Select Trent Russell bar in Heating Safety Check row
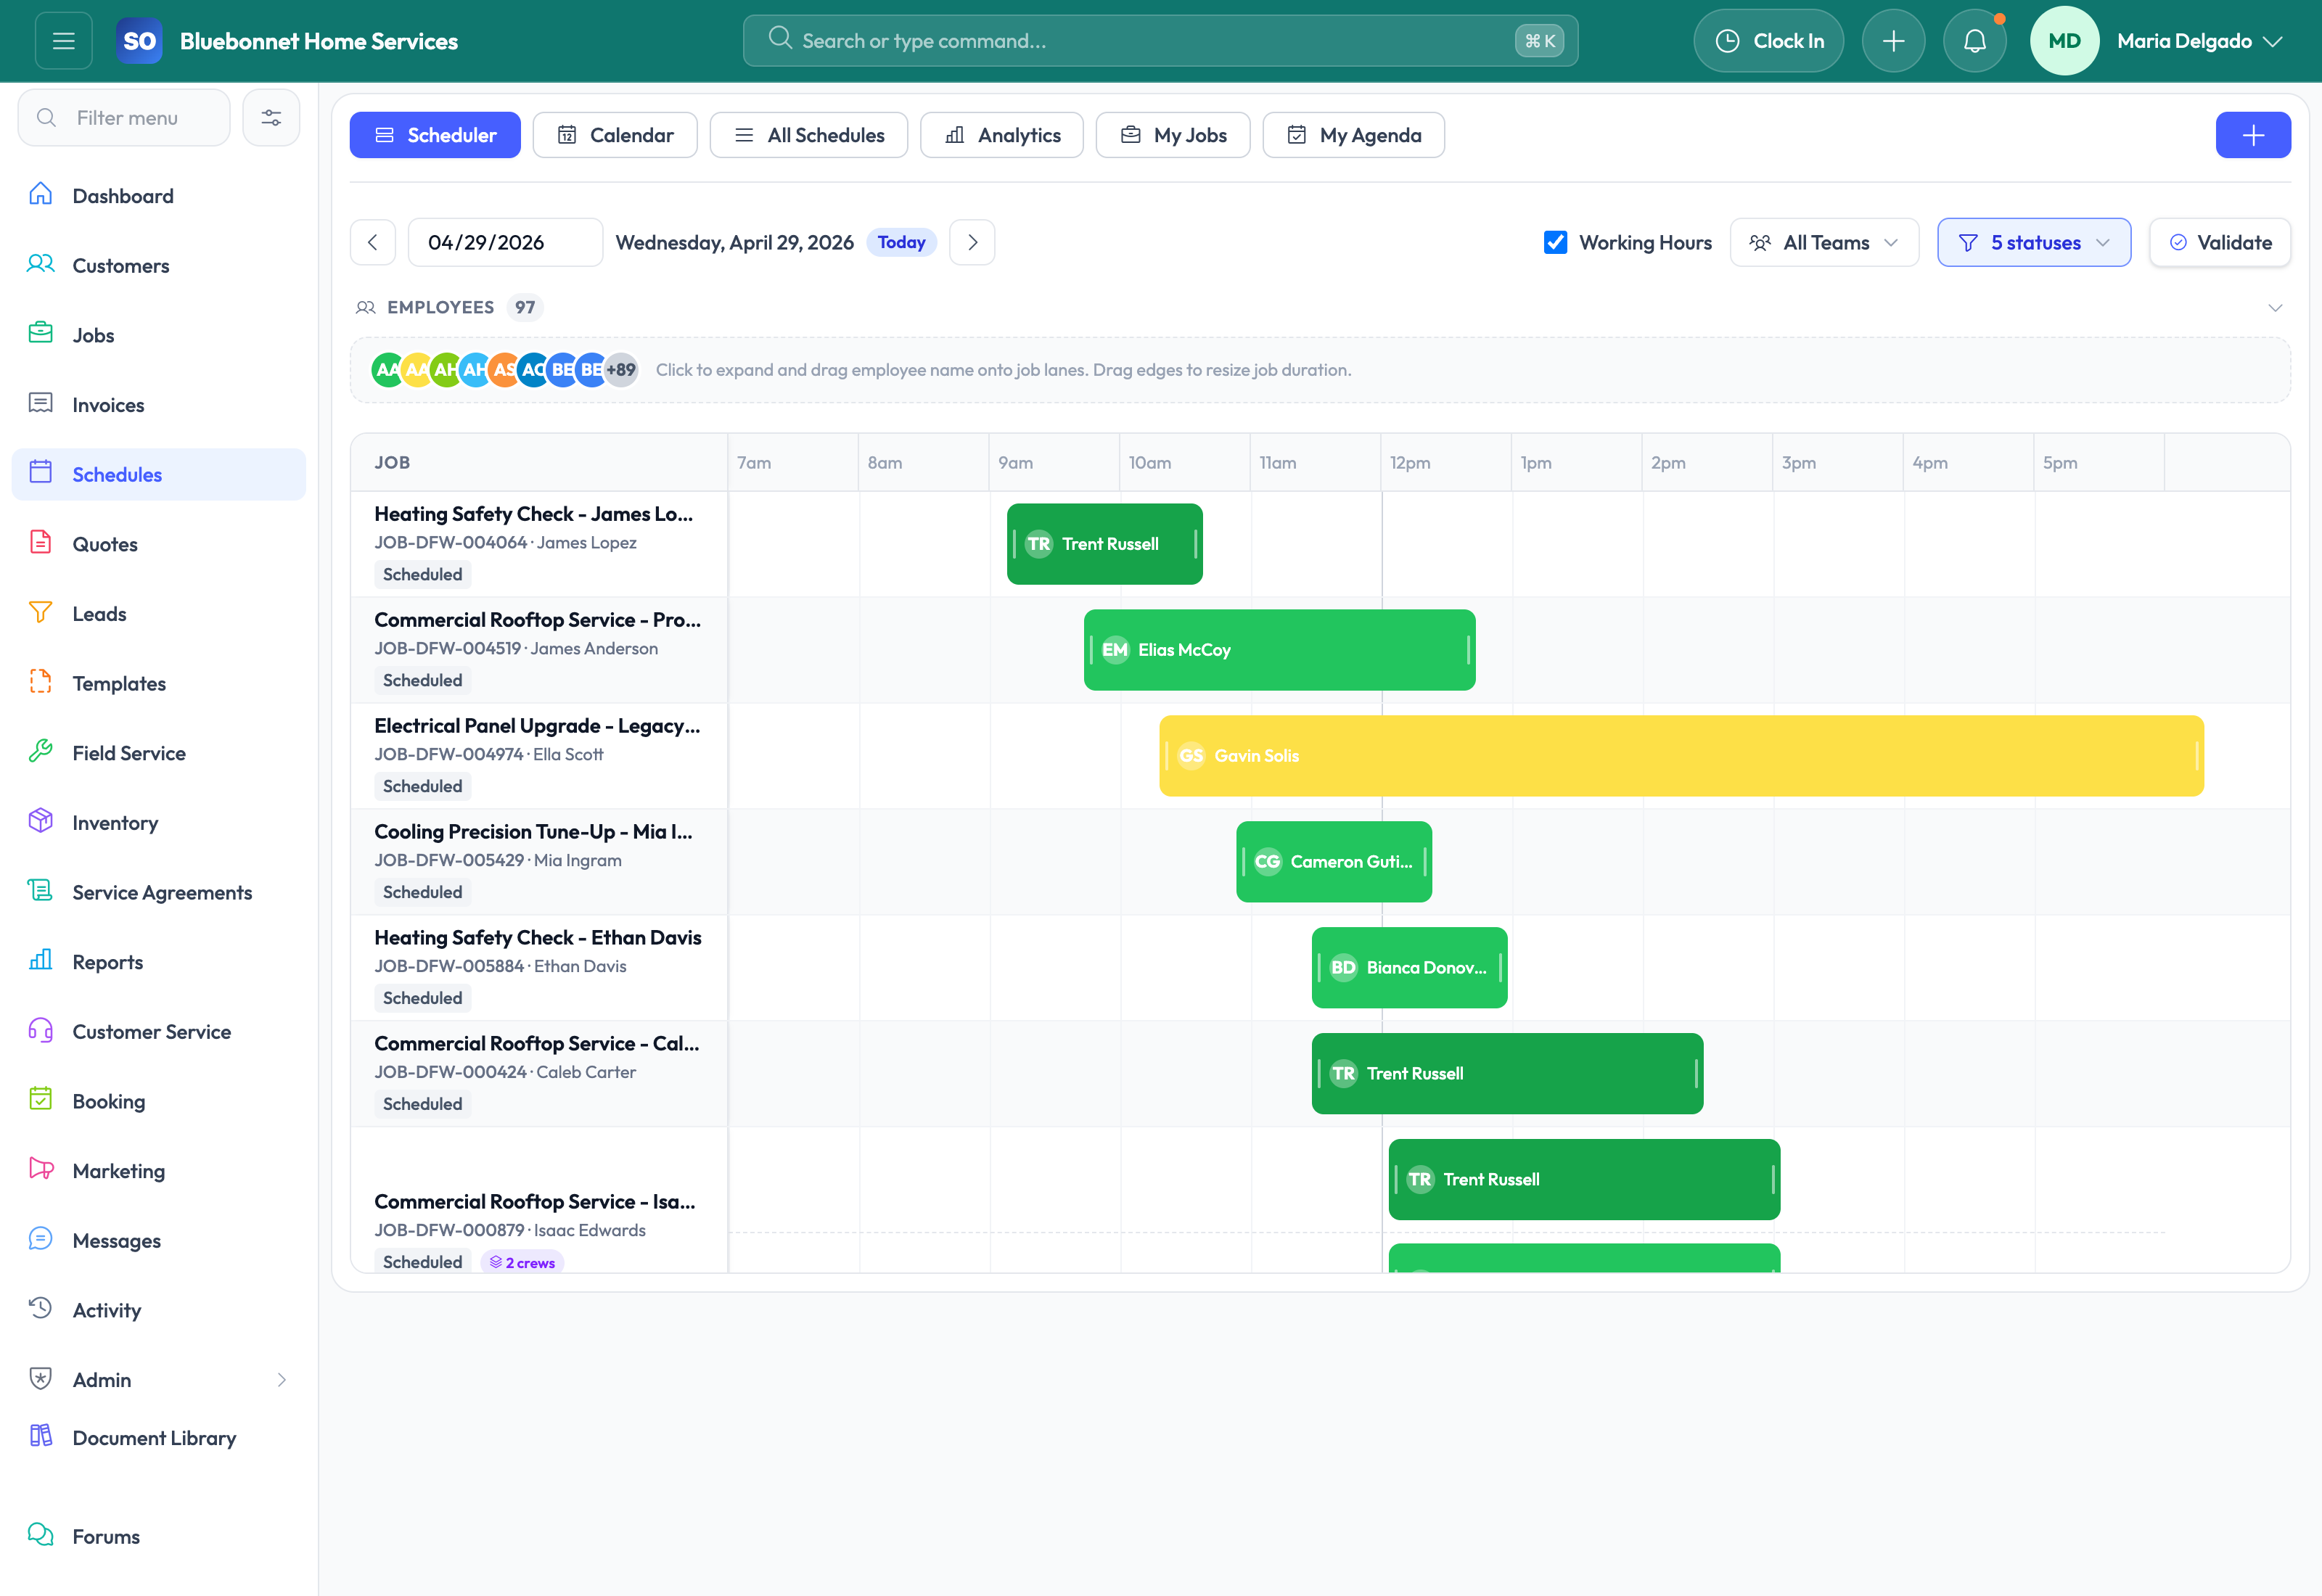Image resolution: width=2322 pixels, height=1596 pixels. [1104, 544]
